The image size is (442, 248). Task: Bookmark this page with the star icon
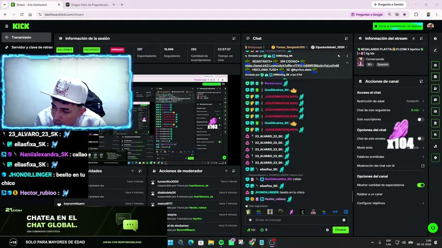(x=405, y=14)
